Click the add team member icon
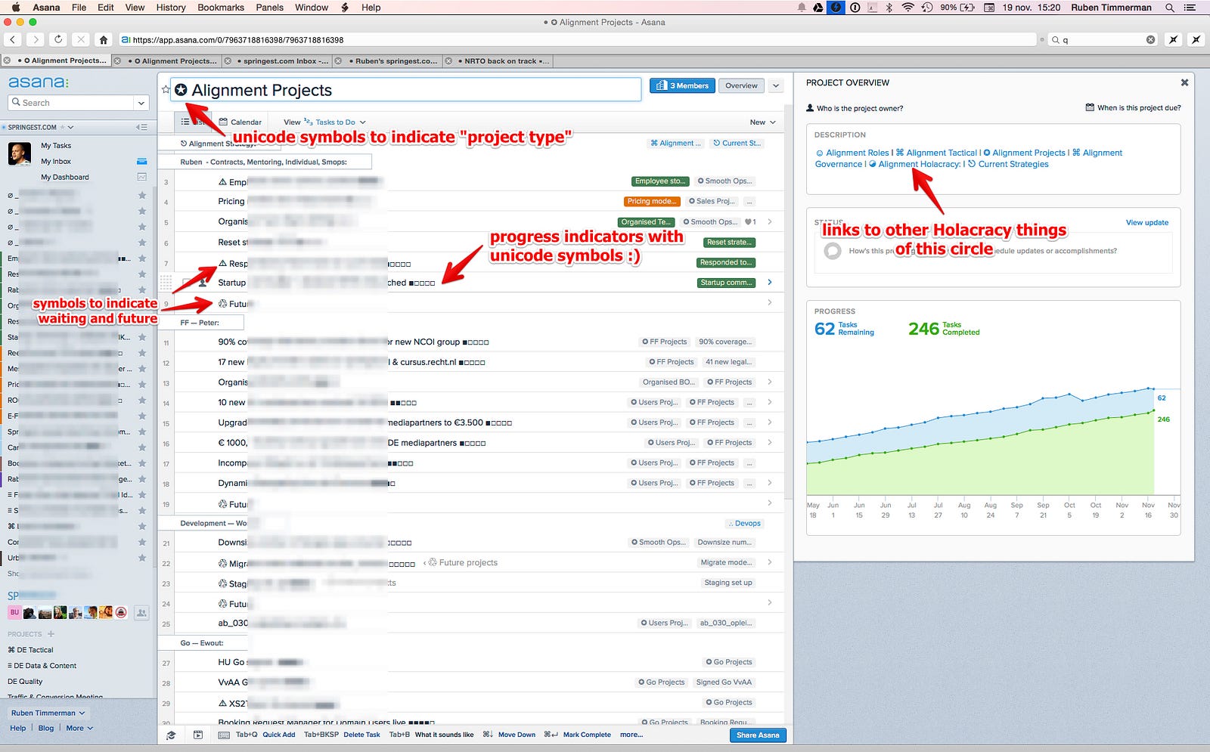The image size is (1210, 752). 141,613
